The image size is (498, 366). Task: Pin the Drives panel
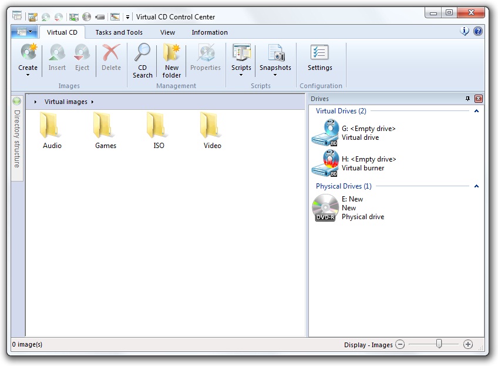(x=468, y=99)
